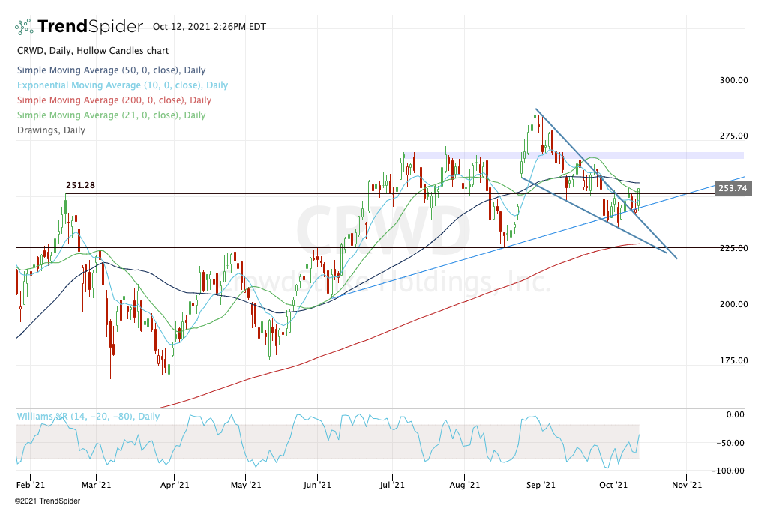The height and width of the screenshot is (508, 767).
Task: Click the Jul '21 date axis label
Action: coord(392,485)
